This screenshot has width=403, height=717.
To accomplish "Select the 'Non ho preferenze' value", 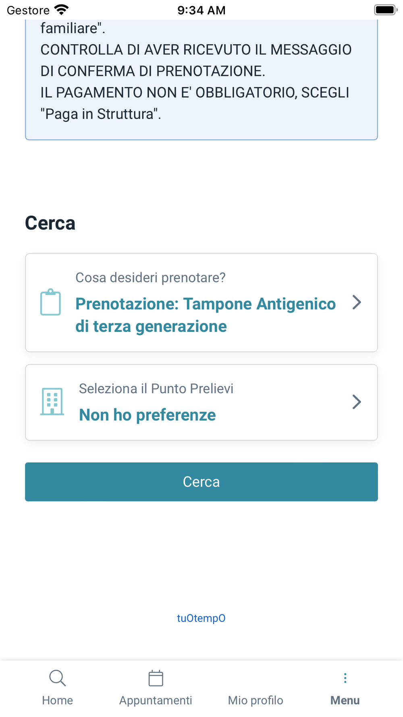I will pos(147,415).
